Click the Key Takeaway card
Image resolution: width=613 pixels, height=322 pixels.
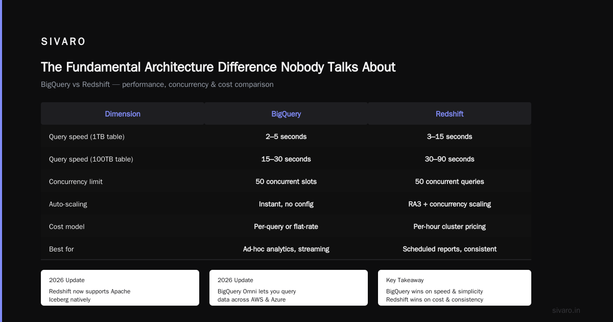point(455,288)
